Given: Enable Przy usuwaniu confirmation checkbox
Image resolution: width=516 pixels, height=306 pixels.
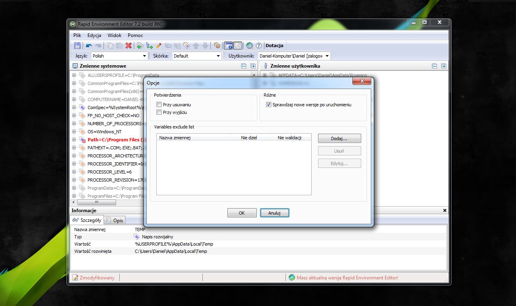Looking at the screenshot, I should (x=159, y=105).
